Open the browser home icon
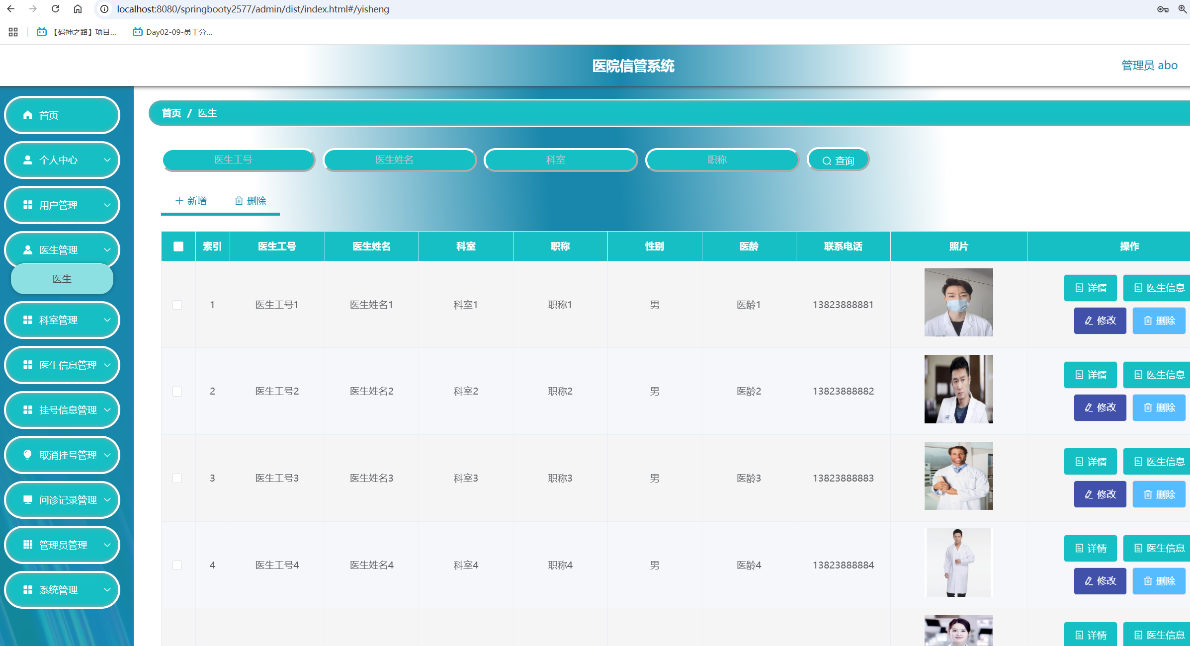The height and width of the screenshot is (646, 1190). click(78, 9)
